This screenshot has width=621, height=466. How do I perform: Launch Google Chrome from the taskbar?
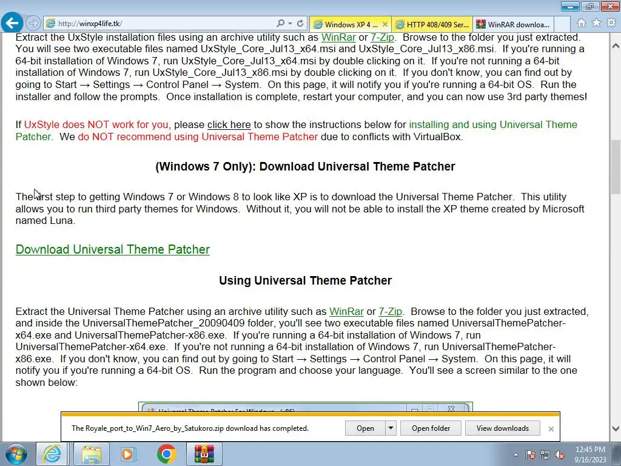tap(166, 454)
